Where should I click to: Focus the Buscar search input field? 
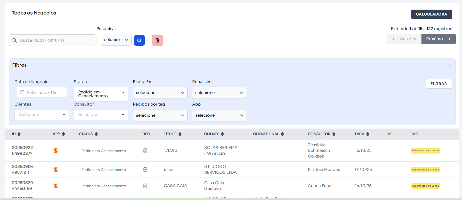[56, 40]
